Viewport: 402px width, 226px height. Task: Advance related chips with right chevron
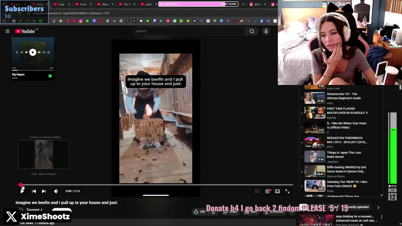pos(378,207)
